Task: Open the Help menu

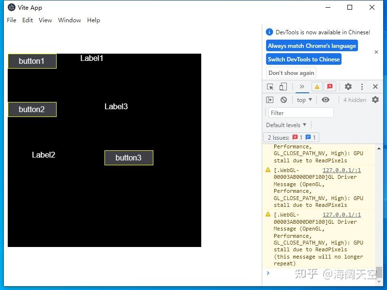Action: coord(93,20)
